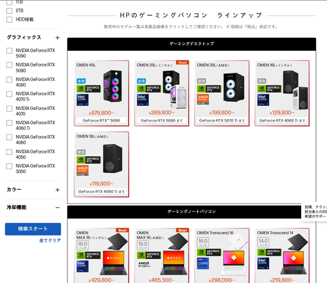Screen dimensions: 327x283
Task: Click AMD Ryzen badge on OMEN 35L AMD
Action: point(203,99)
